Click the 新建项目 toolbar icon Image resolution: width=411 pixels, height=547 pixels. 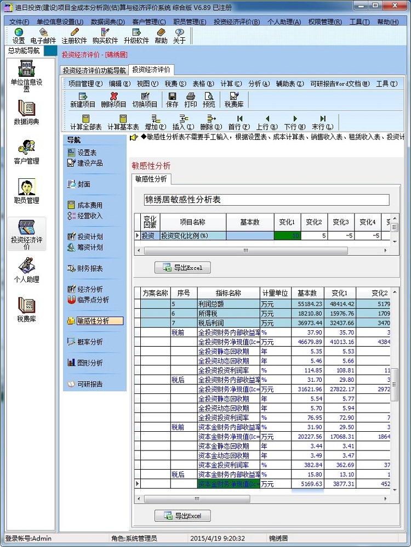click(x=83, y=100)
